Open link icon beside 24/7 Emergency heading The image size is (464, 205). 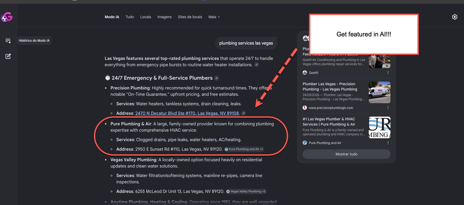click(216, 78)
